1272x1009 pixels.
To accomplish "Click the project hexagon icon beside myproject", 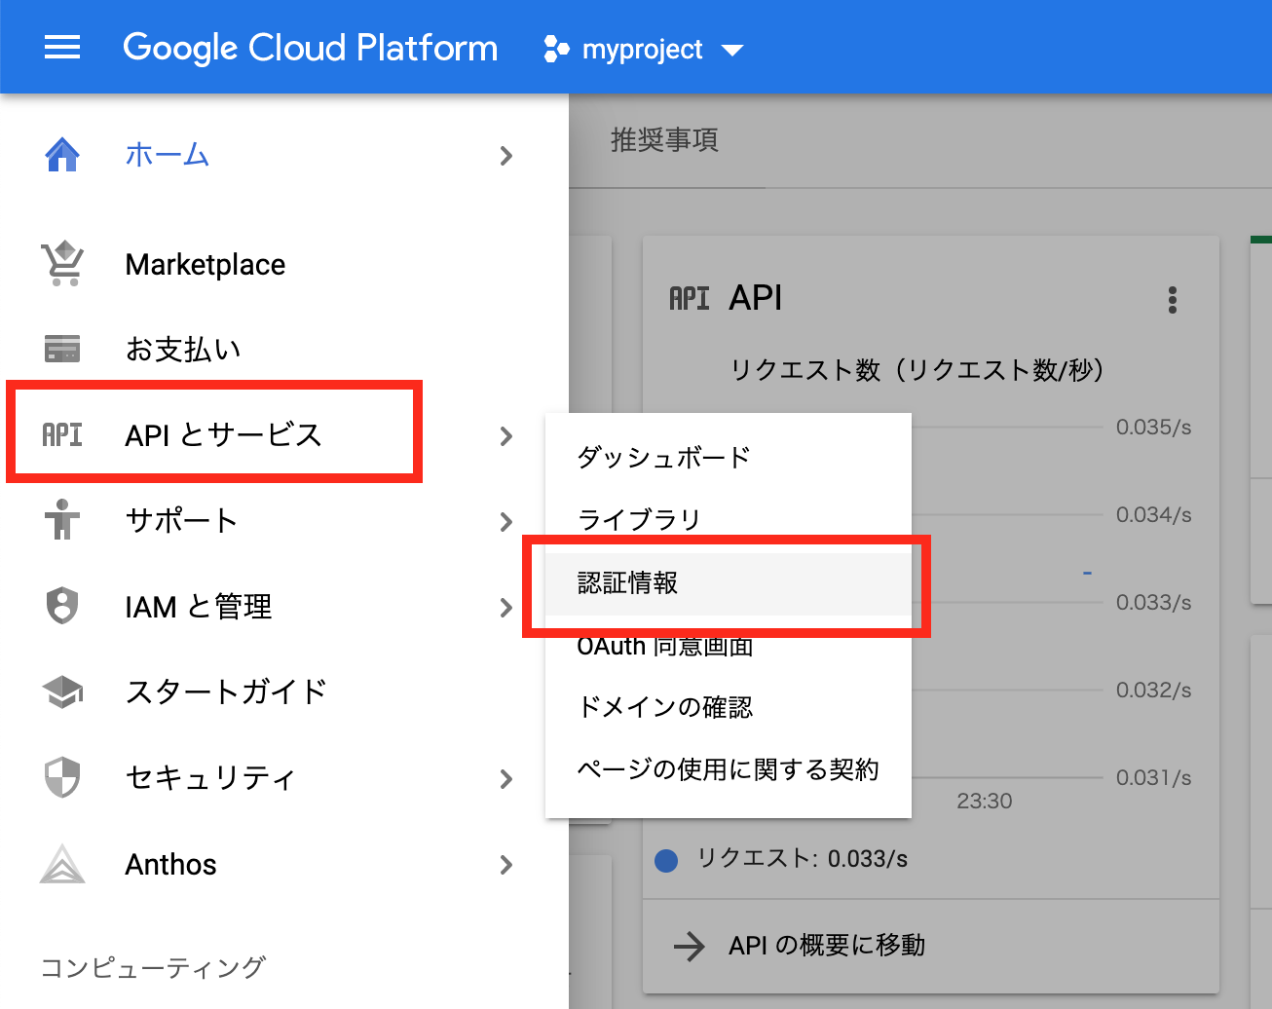I will coord(556,49).
